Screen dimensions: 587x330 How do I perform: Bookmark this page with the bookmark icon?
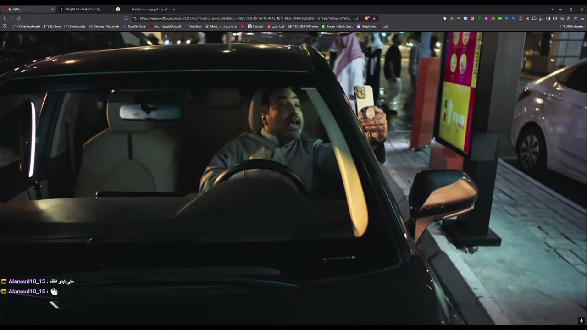126,18
